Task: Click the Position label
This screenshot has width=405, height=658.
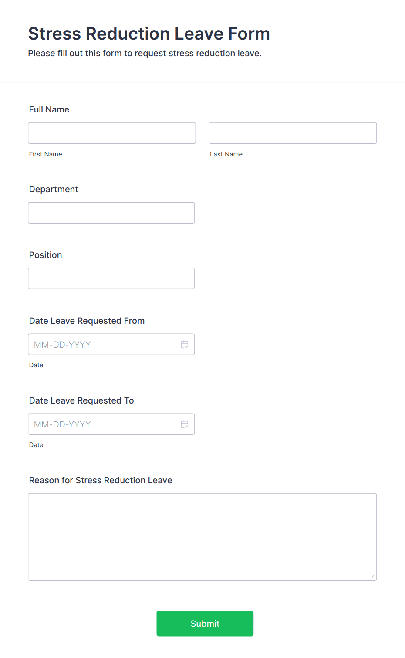Action: tap(46, 255)
